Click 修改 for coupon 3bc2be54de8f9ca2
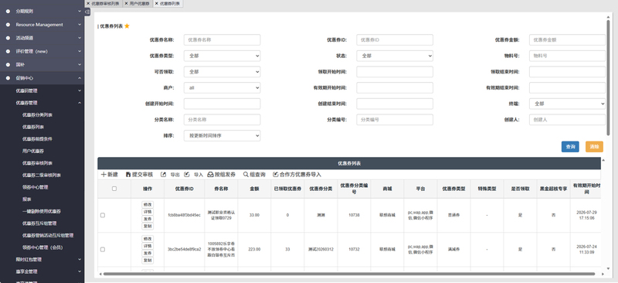The image size is (618, 283). click(x=148, y=239)
